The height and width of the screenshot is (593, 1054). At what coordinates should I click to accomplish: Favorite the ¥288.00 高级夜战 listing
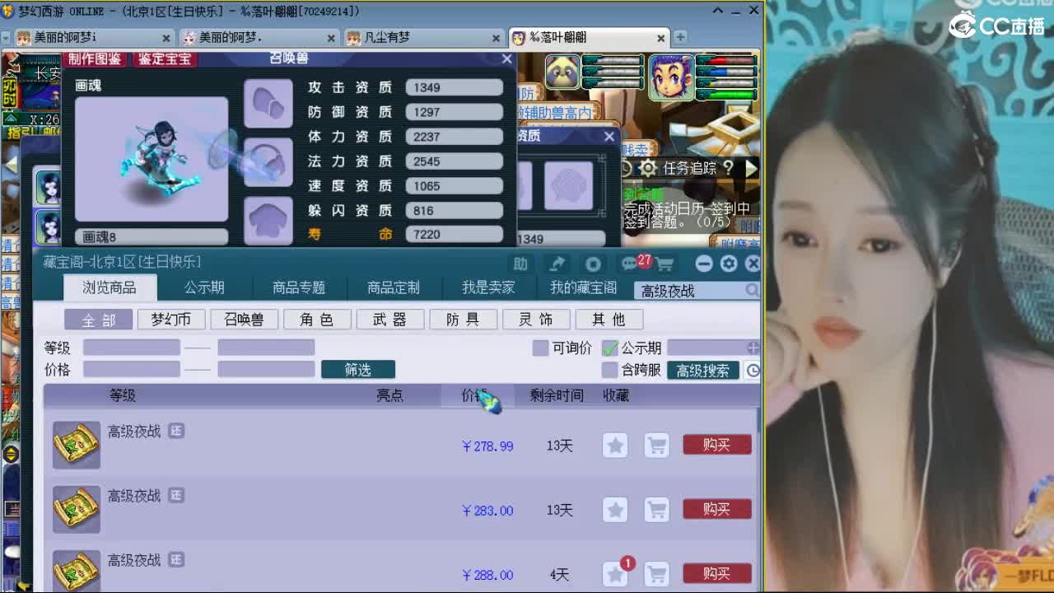click(x=615, y=573)
